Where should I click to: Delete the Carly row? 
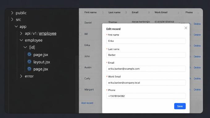click(197, 78)
